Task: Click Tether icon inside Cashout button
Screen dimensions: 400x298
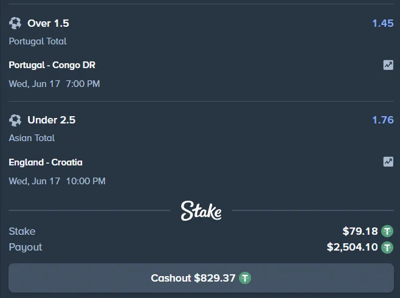Action: [245, 278]
